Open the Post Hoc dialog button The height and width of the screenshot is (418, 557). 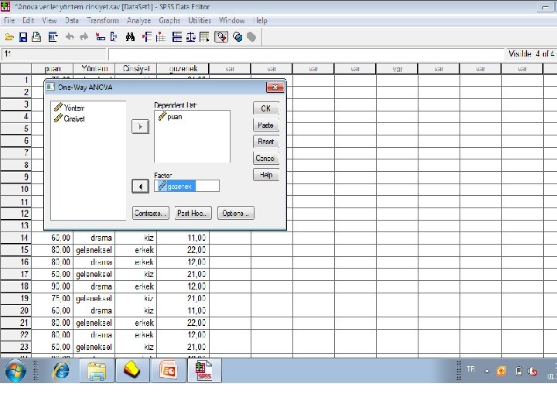[193, 214]
